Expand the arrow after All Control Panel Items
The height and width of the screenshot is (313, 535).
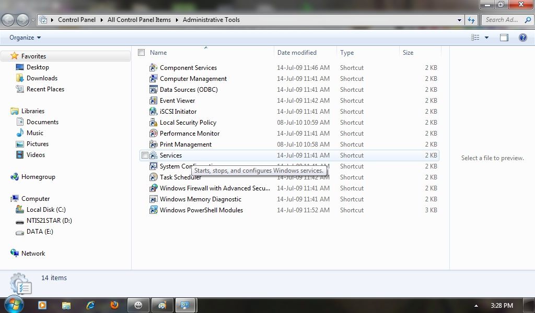(177, 20)
